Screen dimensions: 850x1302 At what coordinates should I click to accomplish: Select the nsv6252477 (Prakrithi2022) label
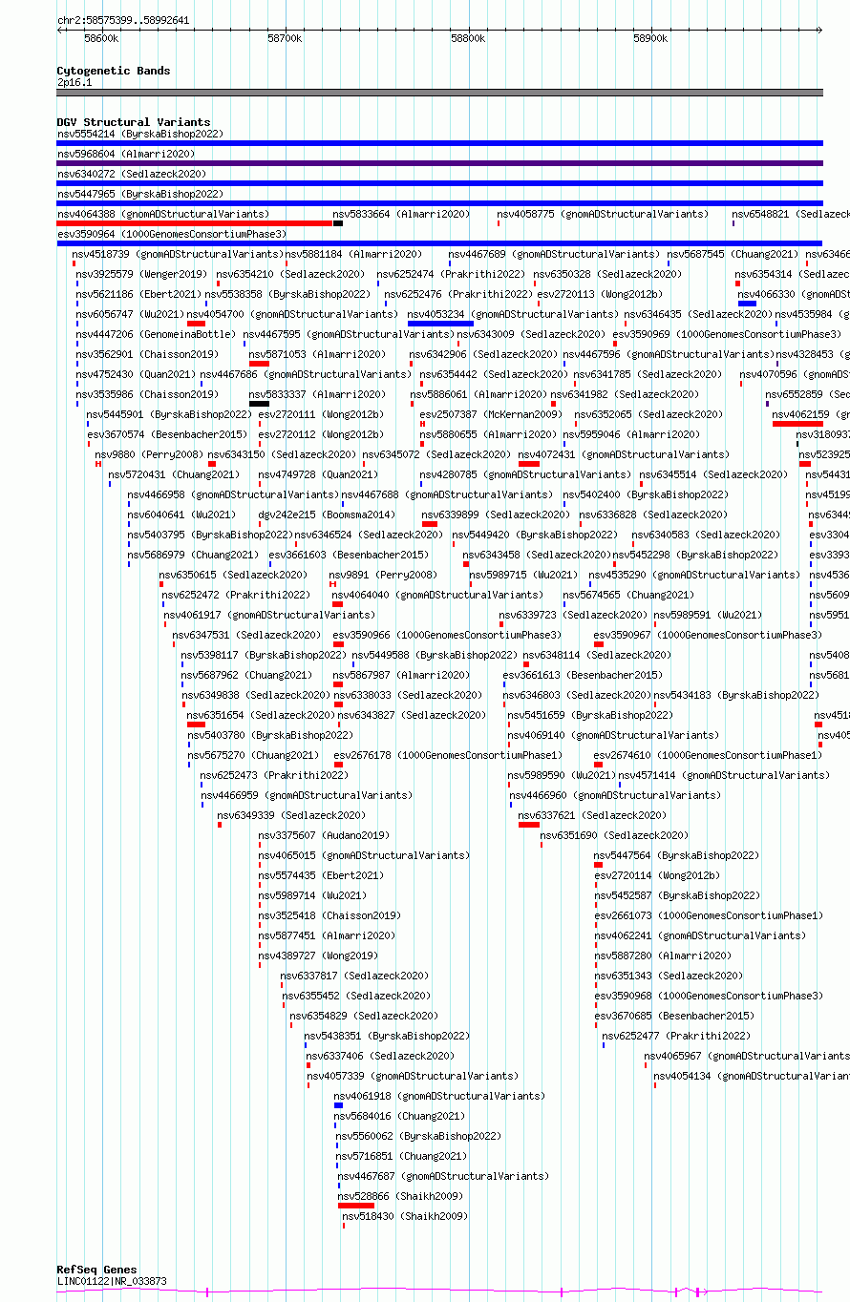coord(677,1036)
